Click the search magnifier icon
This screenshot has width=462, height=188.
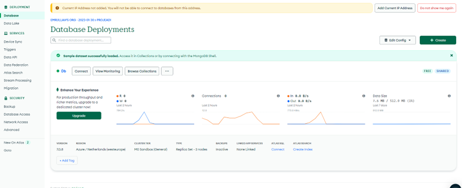[54, 40]
